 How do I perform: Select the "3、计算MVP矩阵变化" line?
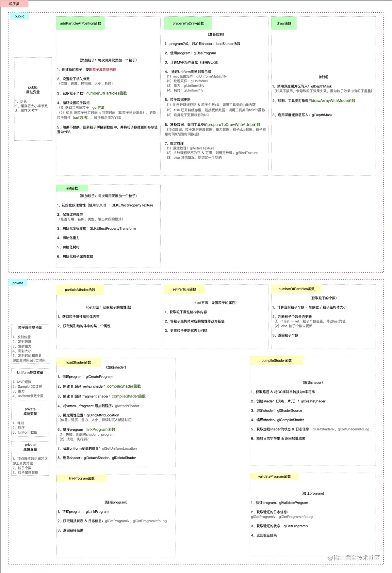click(x=191, y=62)
